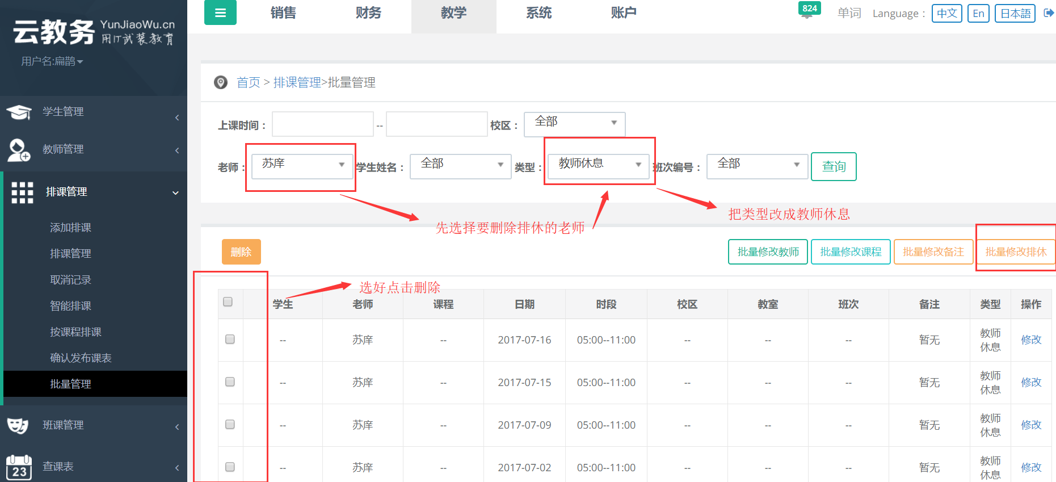The height and width of the screenshot is (482, 1056).
Task: Click the logout icon at top right
Action: pyautogui.click(x=1049, y=13)
